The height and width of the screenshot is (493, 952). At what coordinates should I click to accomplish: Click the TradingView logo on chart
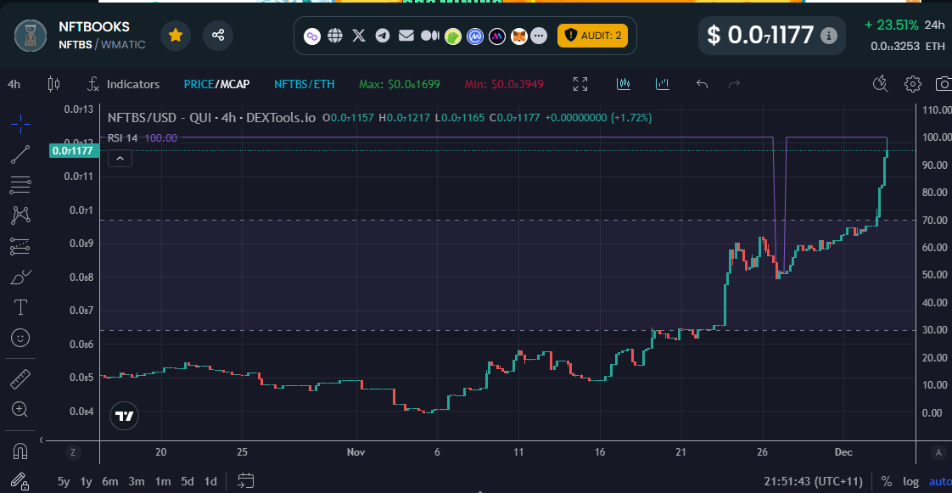tap(125, 416)
